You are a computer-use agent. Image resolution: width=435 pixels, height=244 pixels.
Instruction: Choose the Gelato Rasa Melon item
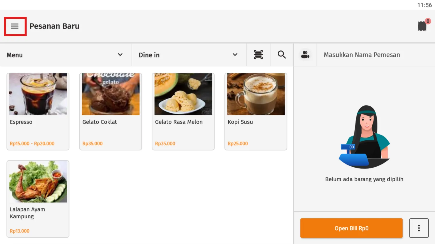pos(183,112)
